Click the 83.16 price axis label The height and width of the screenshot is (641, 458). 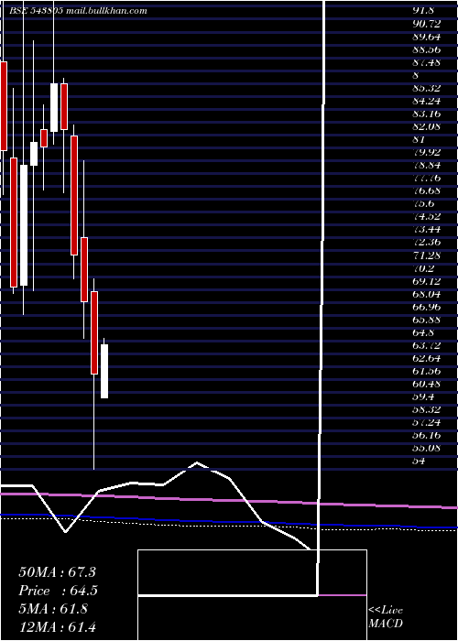pos(426,114)
